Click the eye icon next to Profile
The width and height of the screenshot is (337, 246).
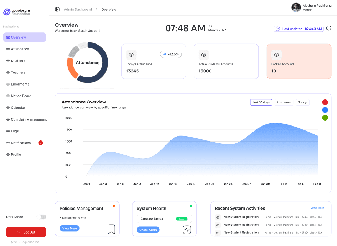coord(8,154)
